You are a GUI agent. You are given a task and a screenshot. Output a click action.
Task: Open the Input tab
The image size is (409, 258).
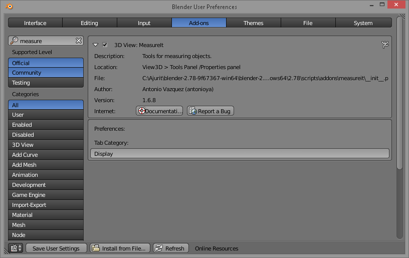[144, 23]
